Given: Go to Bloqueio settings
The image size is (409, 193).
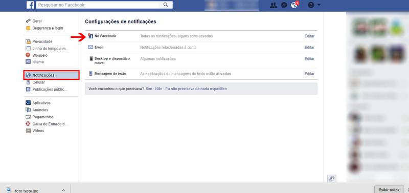Looking at the screenshot, I should click(40, 55).
